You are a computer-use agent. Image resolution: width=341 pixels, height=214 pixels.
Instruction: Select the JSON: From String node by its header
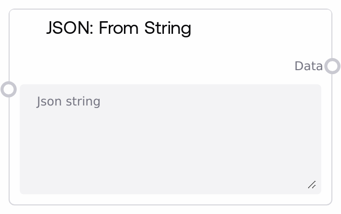[x=118, y=28]
